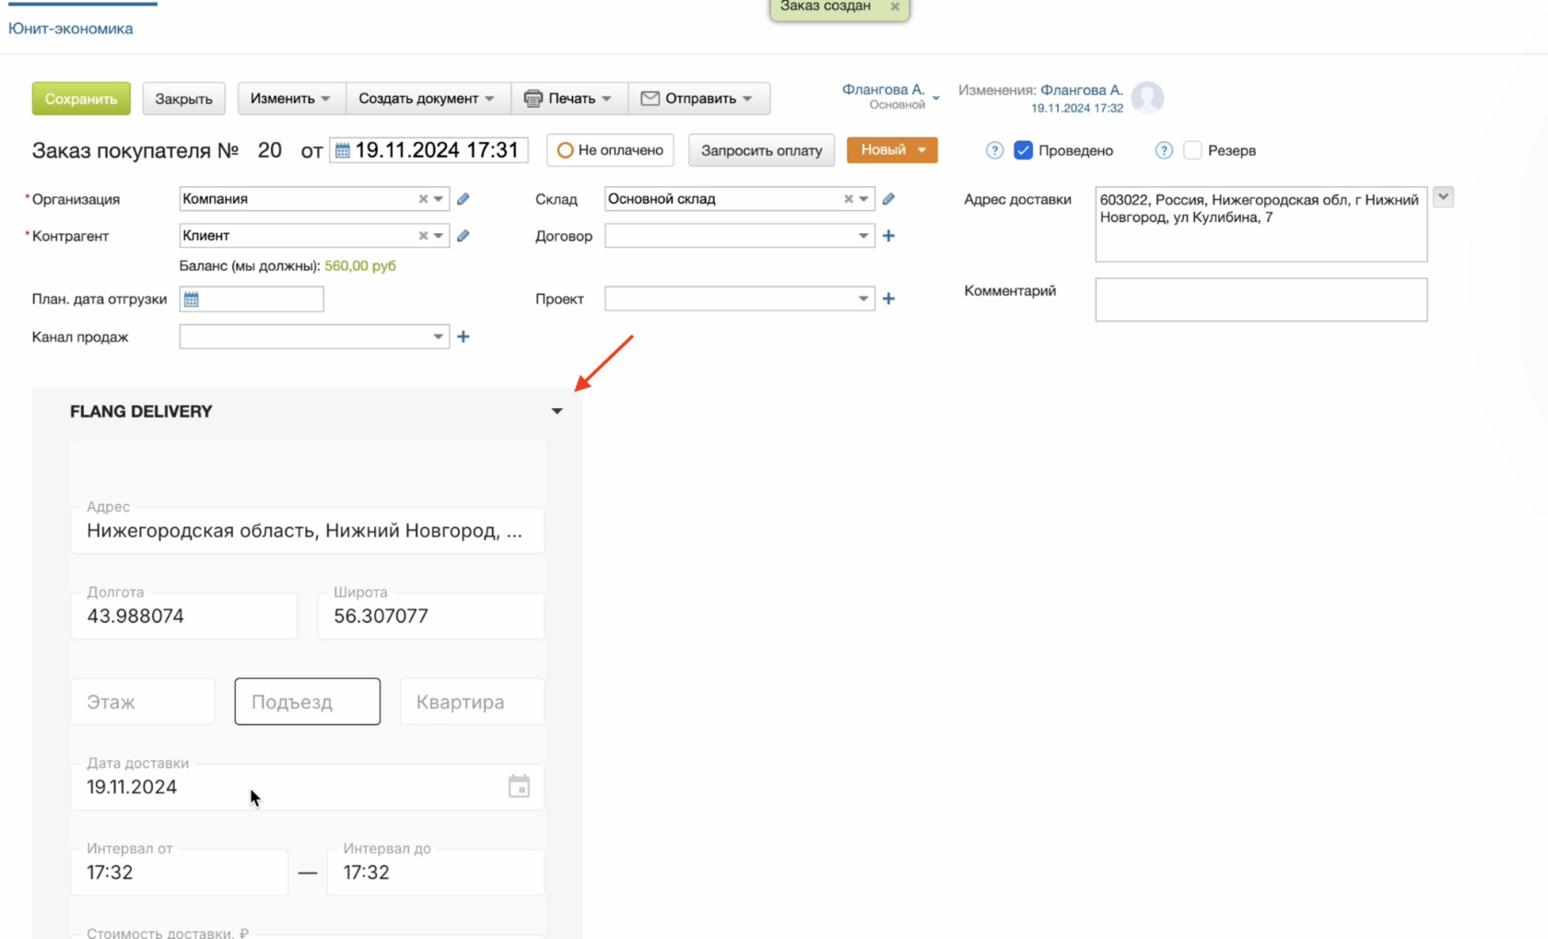Screen dimensions: 1548x939
Task: Click the Этаж input field
Action: [143, 701]
